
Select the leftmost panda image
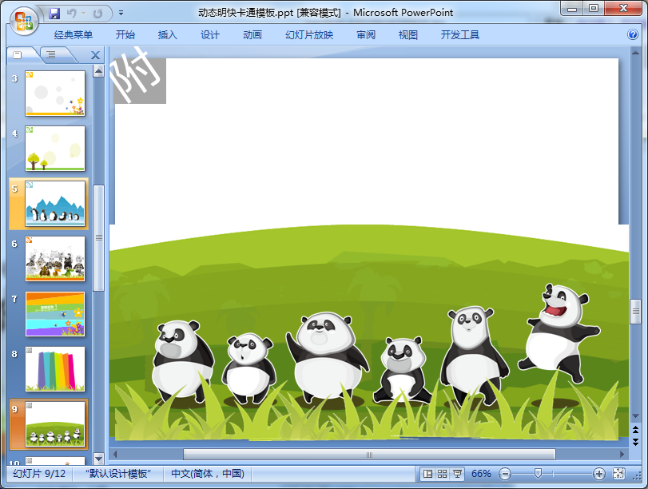pos(182,362)
